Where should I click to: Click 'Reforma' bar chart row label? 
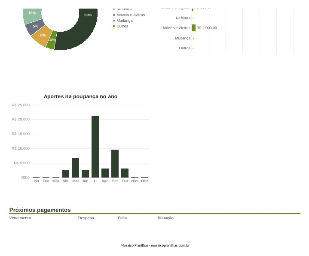pos(183,18)
